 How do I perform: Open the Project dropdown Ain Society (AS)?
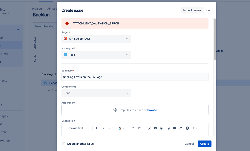tap(96, 39)
